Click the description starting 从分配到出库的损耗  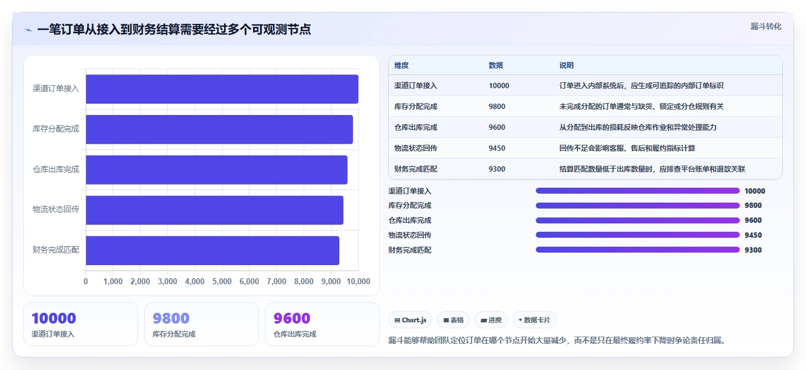point(638,128)
